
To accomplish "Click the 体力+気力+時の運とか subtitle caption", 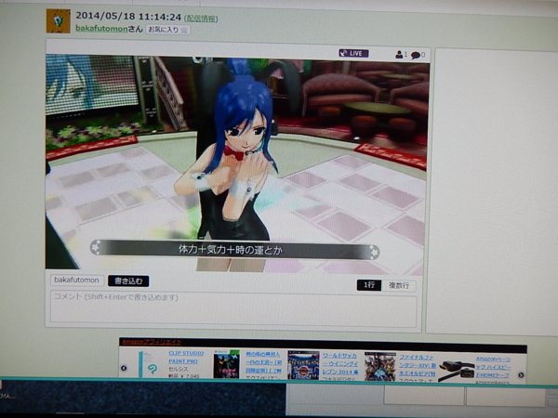I will [x=231, y=250].
